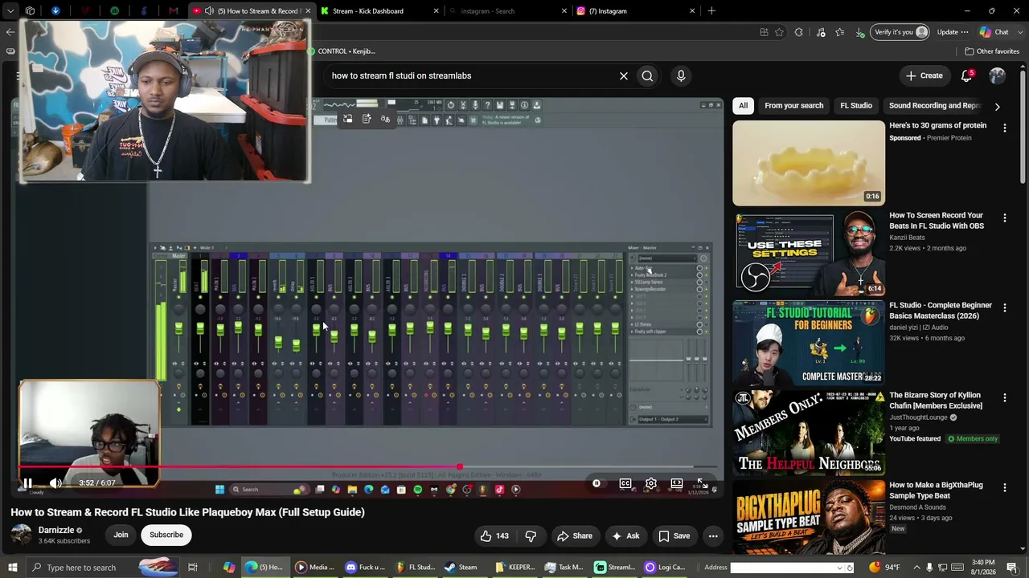The width and height of the screenshot is (1029, 578).
Task: Open the browser downloads icon
Action: (859, 32)
